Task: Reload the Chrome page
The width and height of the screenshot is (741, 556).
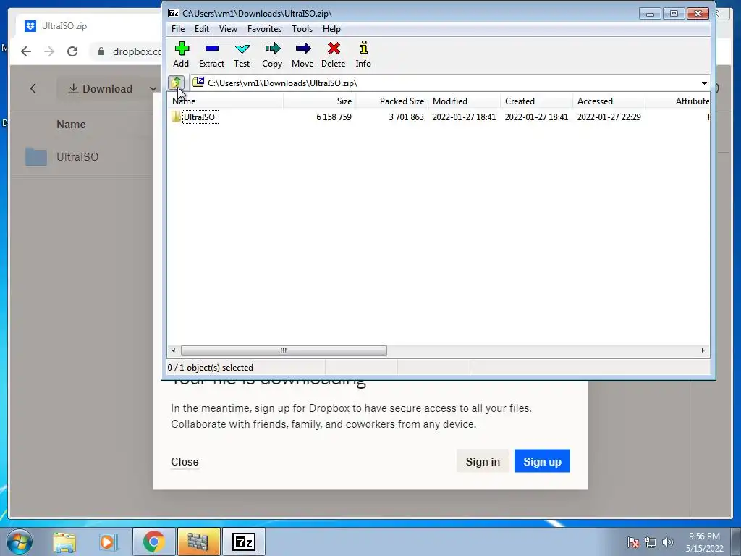Action: click(x=72, y=51)
